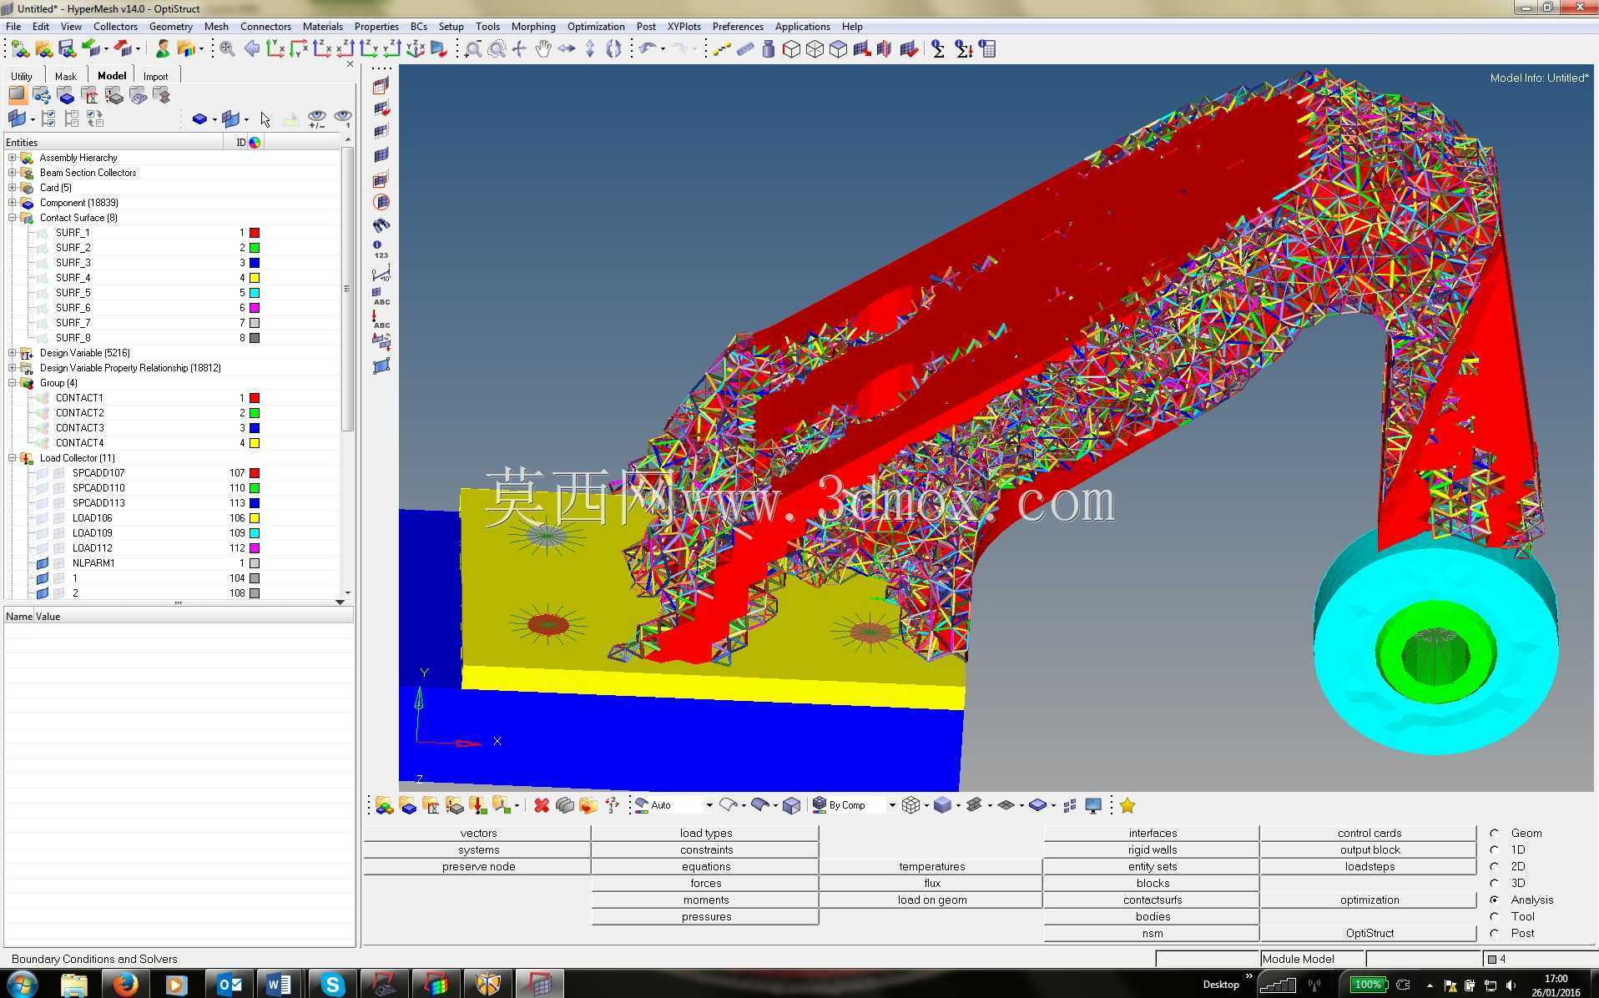Screen dimensions: 1599x998
Task: Click the Save Model disk icon
Action: pyautogui.click(x=67, y=49)
